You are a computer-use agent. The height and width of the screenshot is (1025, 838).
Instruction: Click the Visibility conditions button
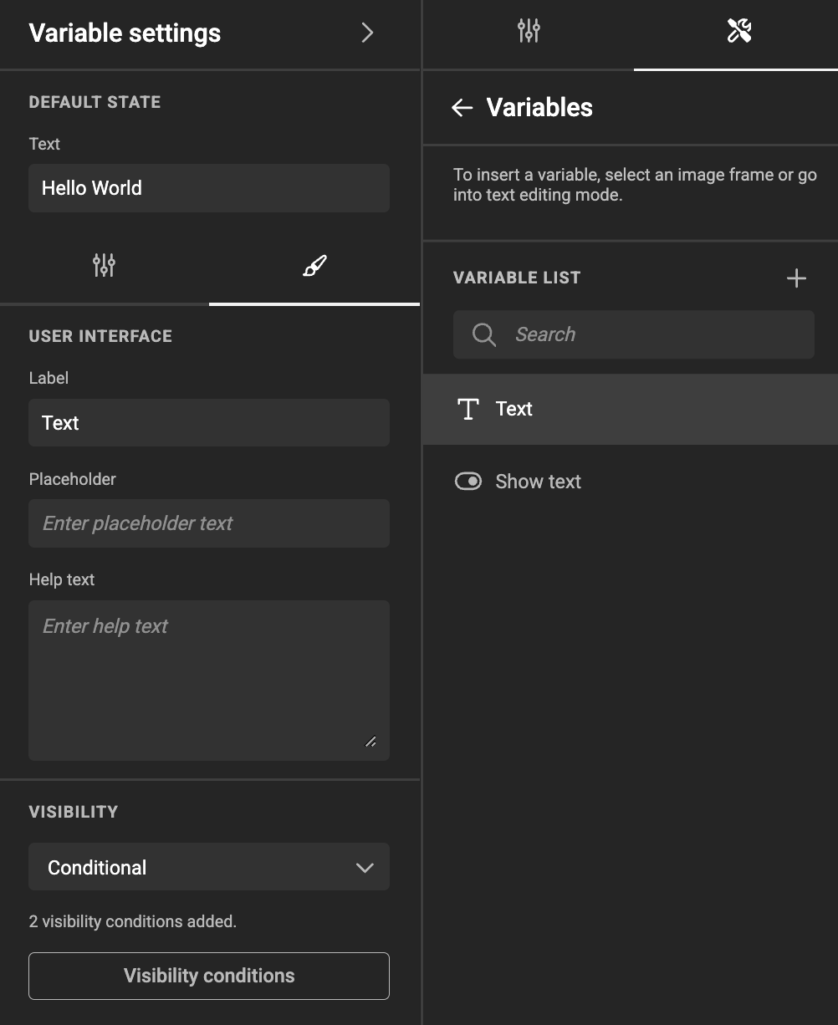[209, 976]
